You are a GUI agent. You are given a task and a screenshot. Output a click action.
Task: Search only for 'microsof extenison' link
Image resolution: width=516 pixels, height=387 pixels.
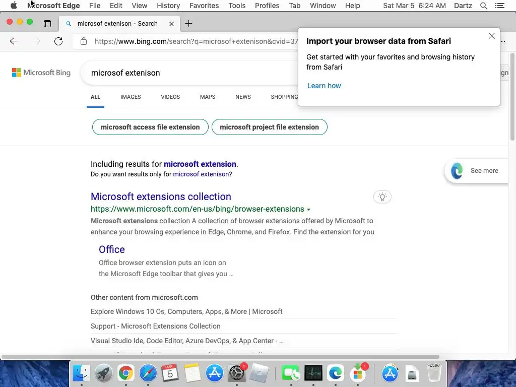(x=201, y=174)
